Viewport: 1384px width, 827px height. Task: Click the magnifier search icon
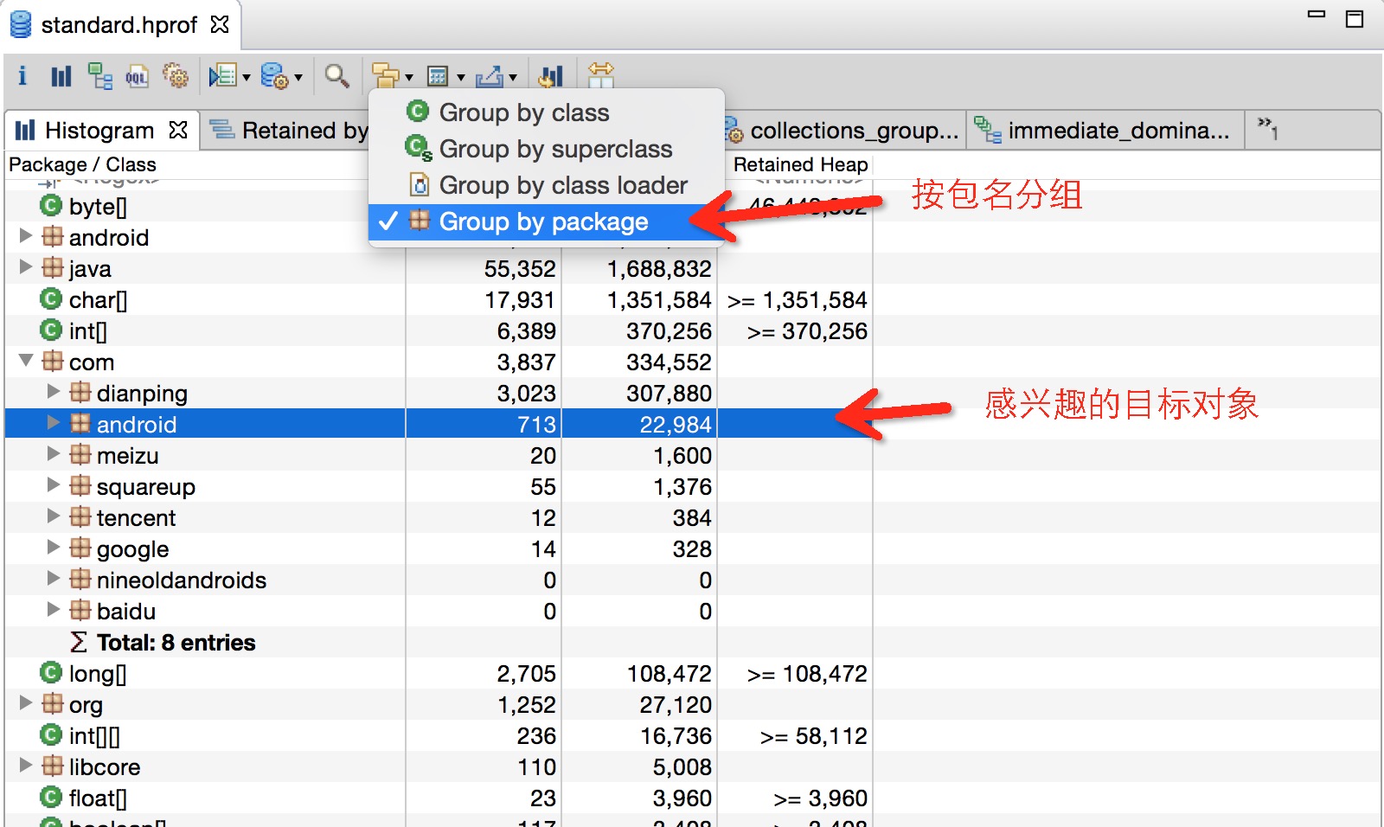tap(336, 76)
